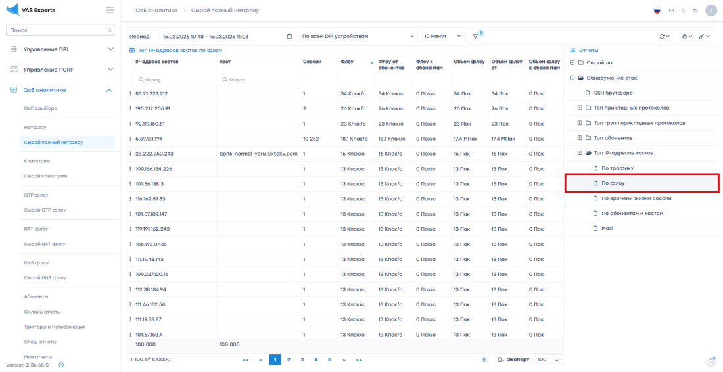The width and height of the screenshot is (723, 372).
Task: Open the bug report icon in header
Action: tap(694, 11)
